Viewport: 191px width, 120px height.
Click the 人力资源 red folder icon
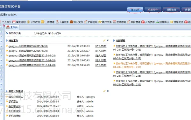(143, 22)
